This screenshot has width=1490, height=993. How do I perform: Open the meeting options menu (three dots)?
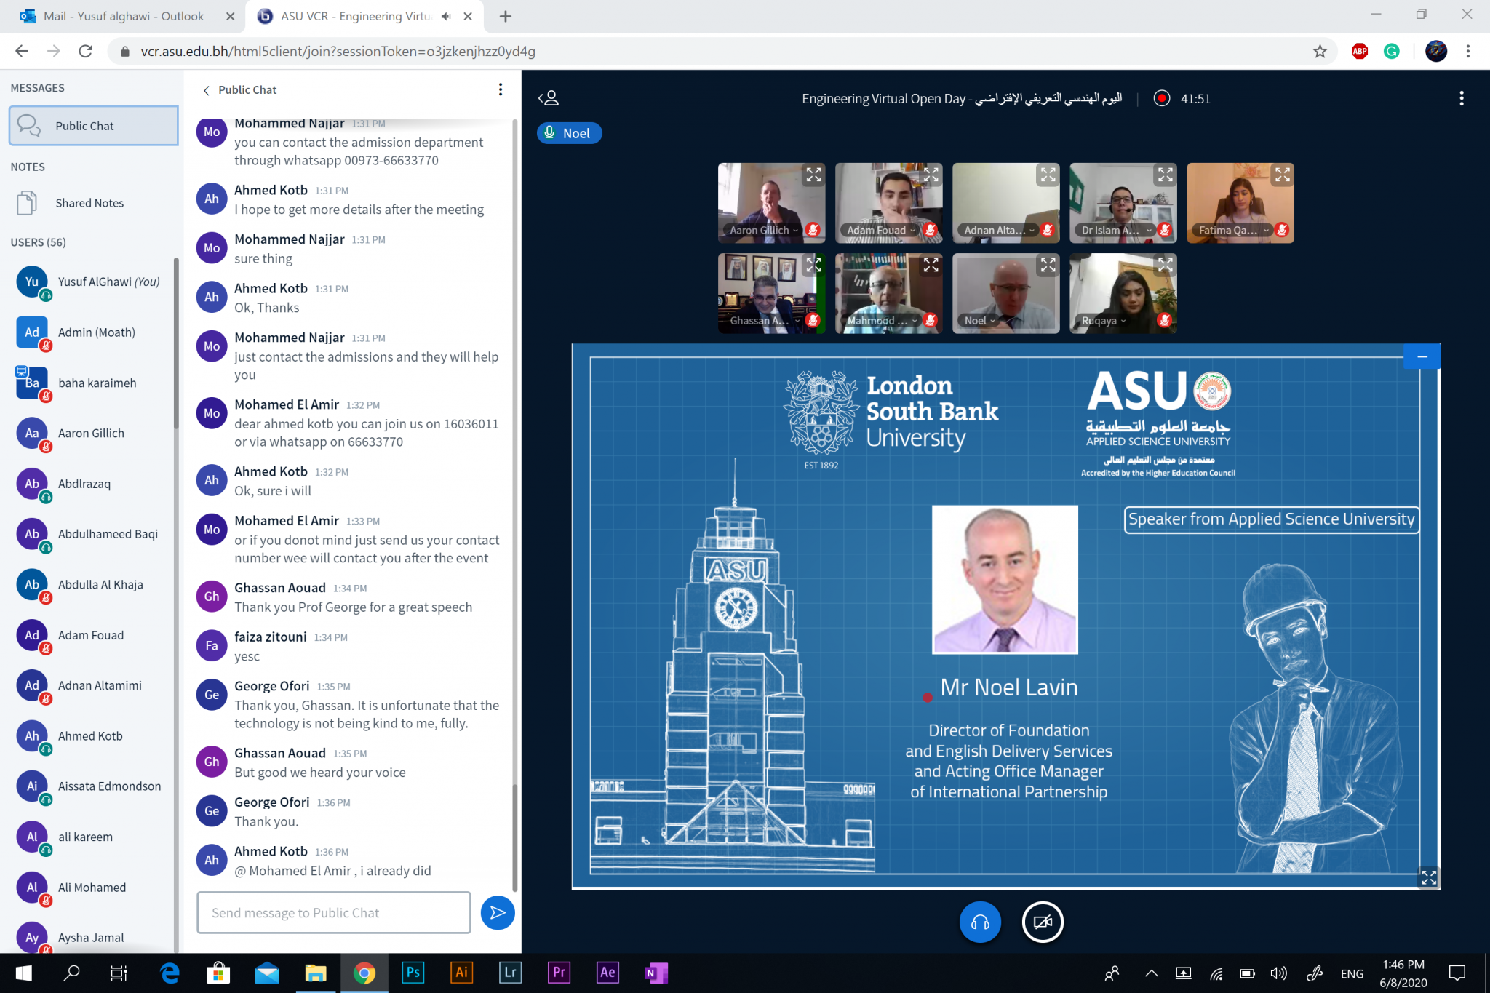tap(1461, 98)
